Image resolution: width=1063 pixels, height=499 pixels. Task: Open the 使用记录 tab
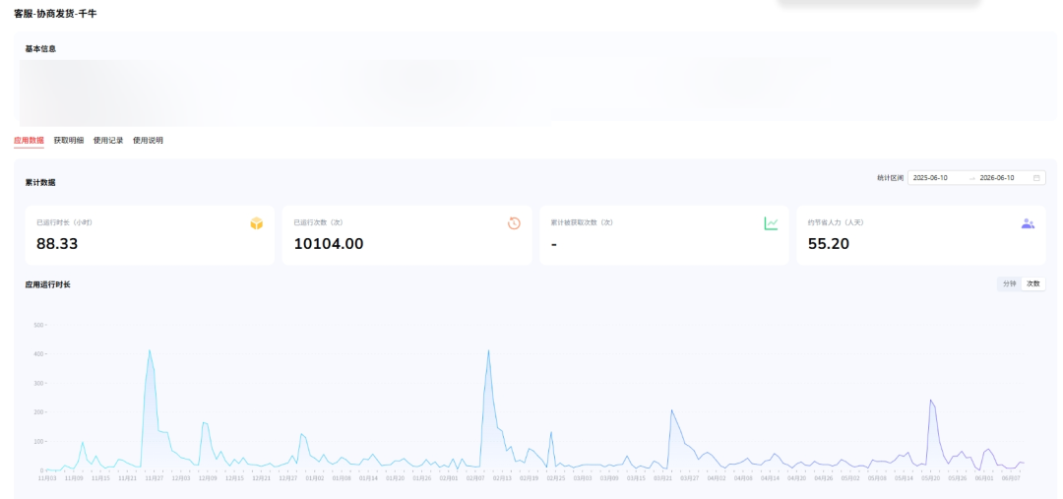pyautogui.click(x=108, y=141)
